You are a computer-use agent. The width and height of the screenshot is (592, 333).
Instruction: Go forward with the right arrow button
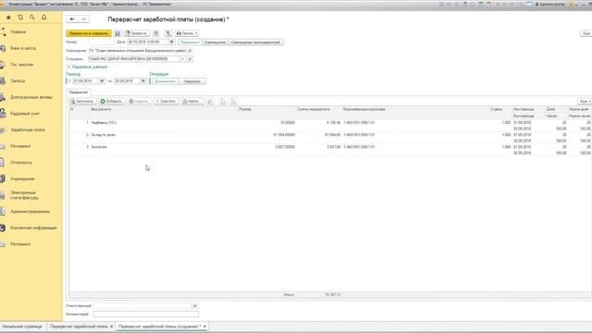[x=83, y=18]
